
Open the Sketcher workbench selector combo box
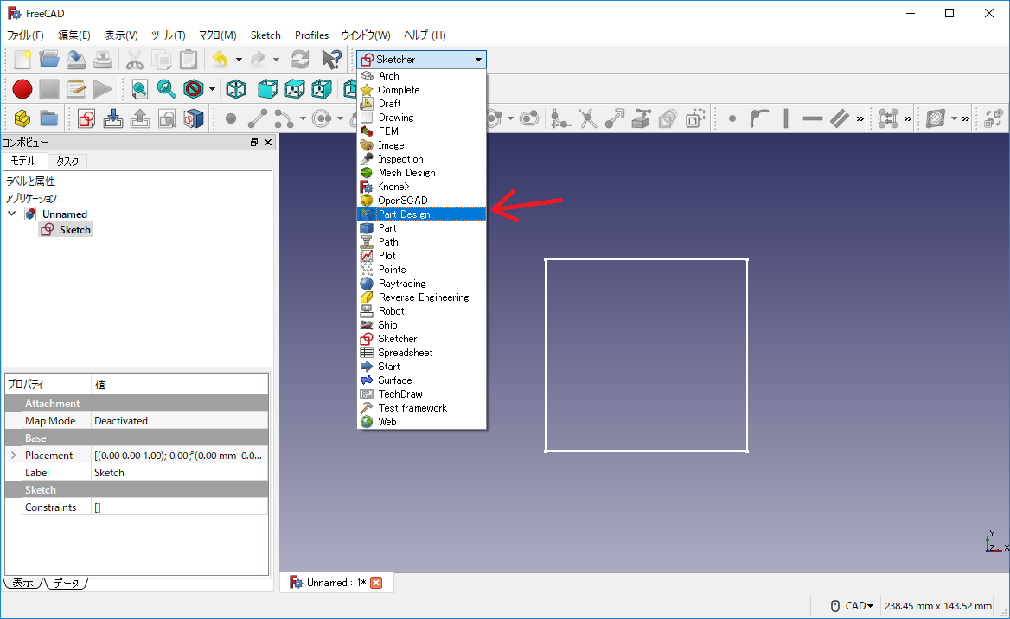click(x=421, y=60)
